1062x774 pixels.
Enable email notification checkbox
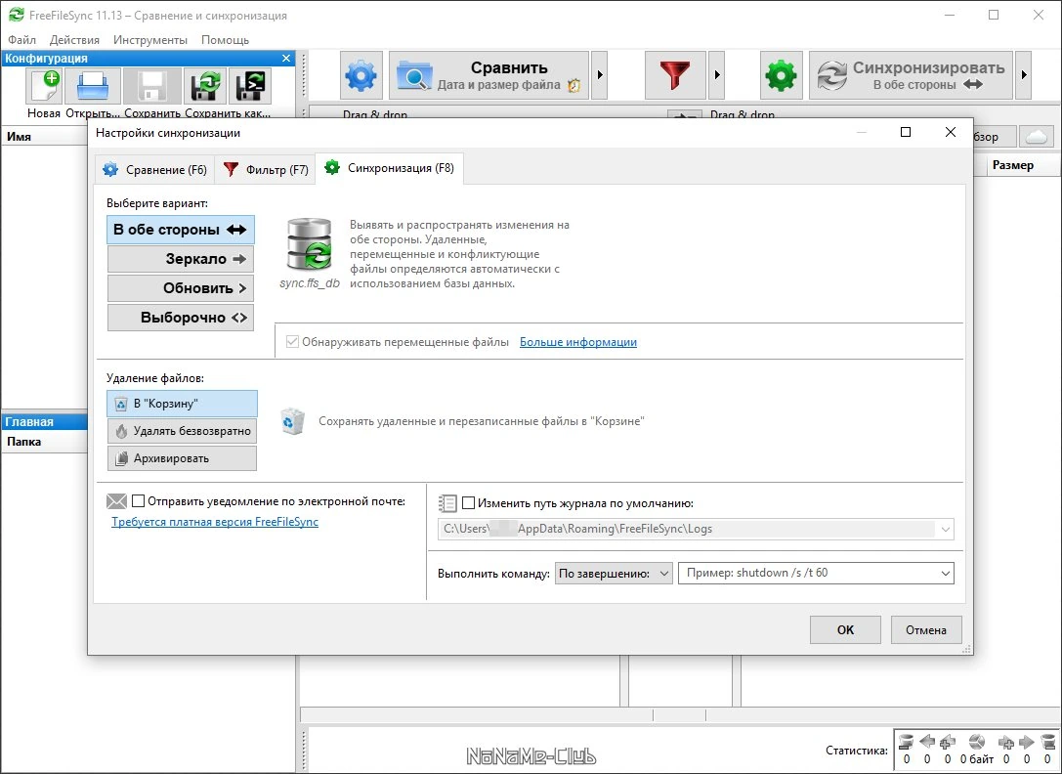[138, 501]
